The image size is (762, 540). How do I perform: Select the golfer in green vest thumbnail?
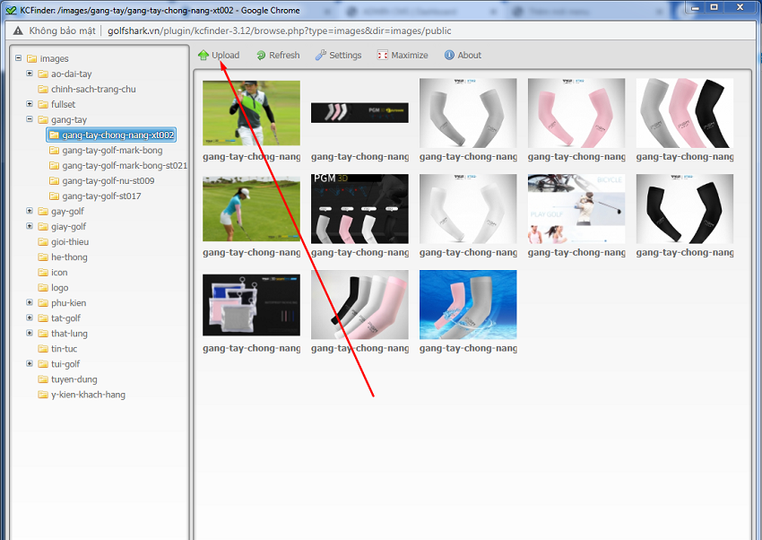[251, 112]
